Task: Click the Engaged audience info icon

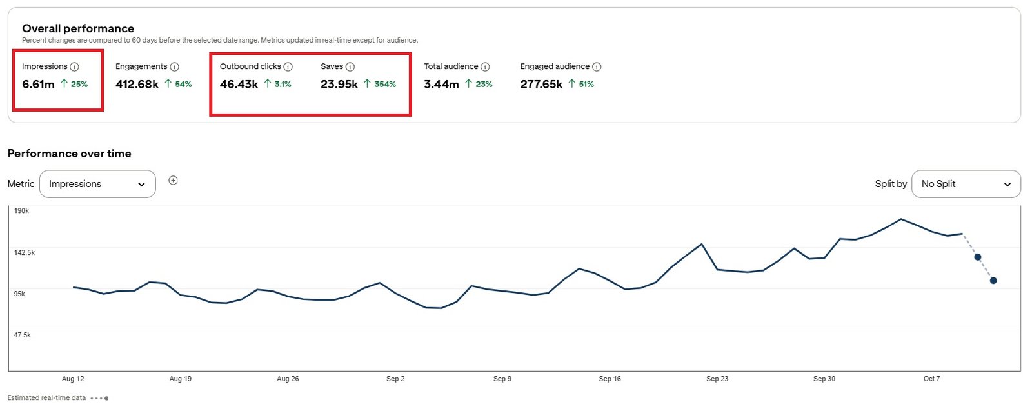Action: [x=597, y=66]
